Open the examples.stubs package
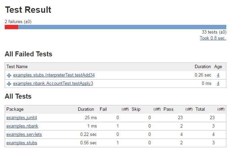Screen dimensions: 230x151 22,143
